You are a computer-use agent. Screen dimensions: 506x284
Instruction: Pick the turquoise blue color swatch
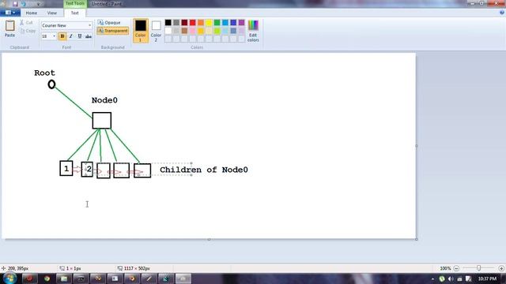click(225, 22)
